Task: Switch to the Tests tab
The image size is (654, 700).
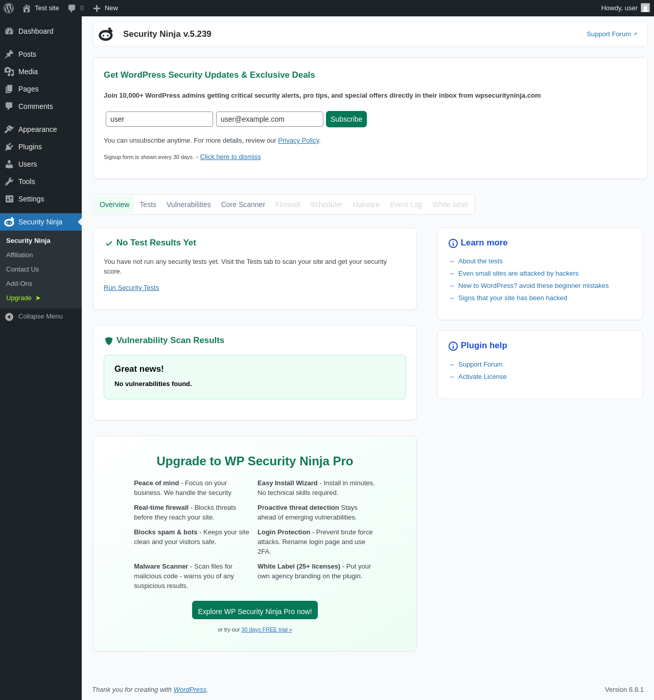Action: (x=148, y=205)
